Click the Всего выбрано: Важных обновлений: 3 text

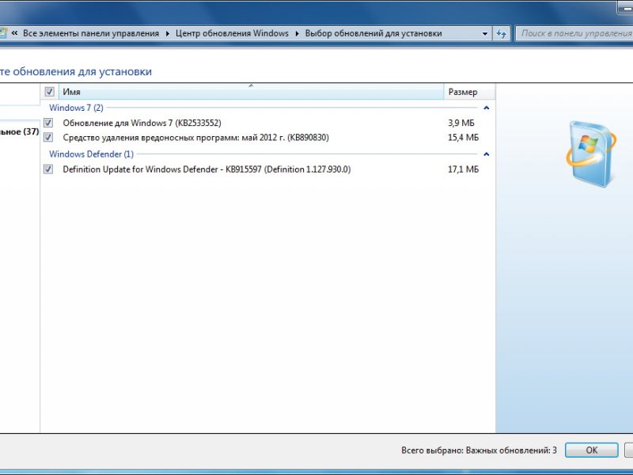tap(479, 450)
